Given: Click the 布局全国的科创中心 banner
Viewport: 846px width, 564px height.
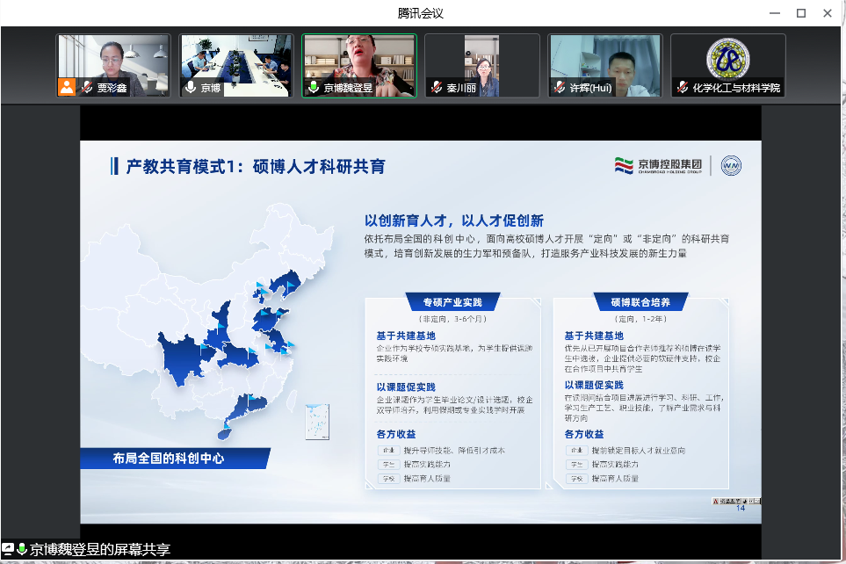Looking at the screenshot, I should coord(175,459).
